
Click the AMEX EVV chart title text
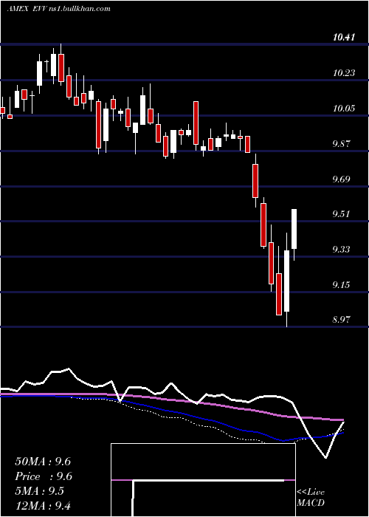[x=58, y=9]
